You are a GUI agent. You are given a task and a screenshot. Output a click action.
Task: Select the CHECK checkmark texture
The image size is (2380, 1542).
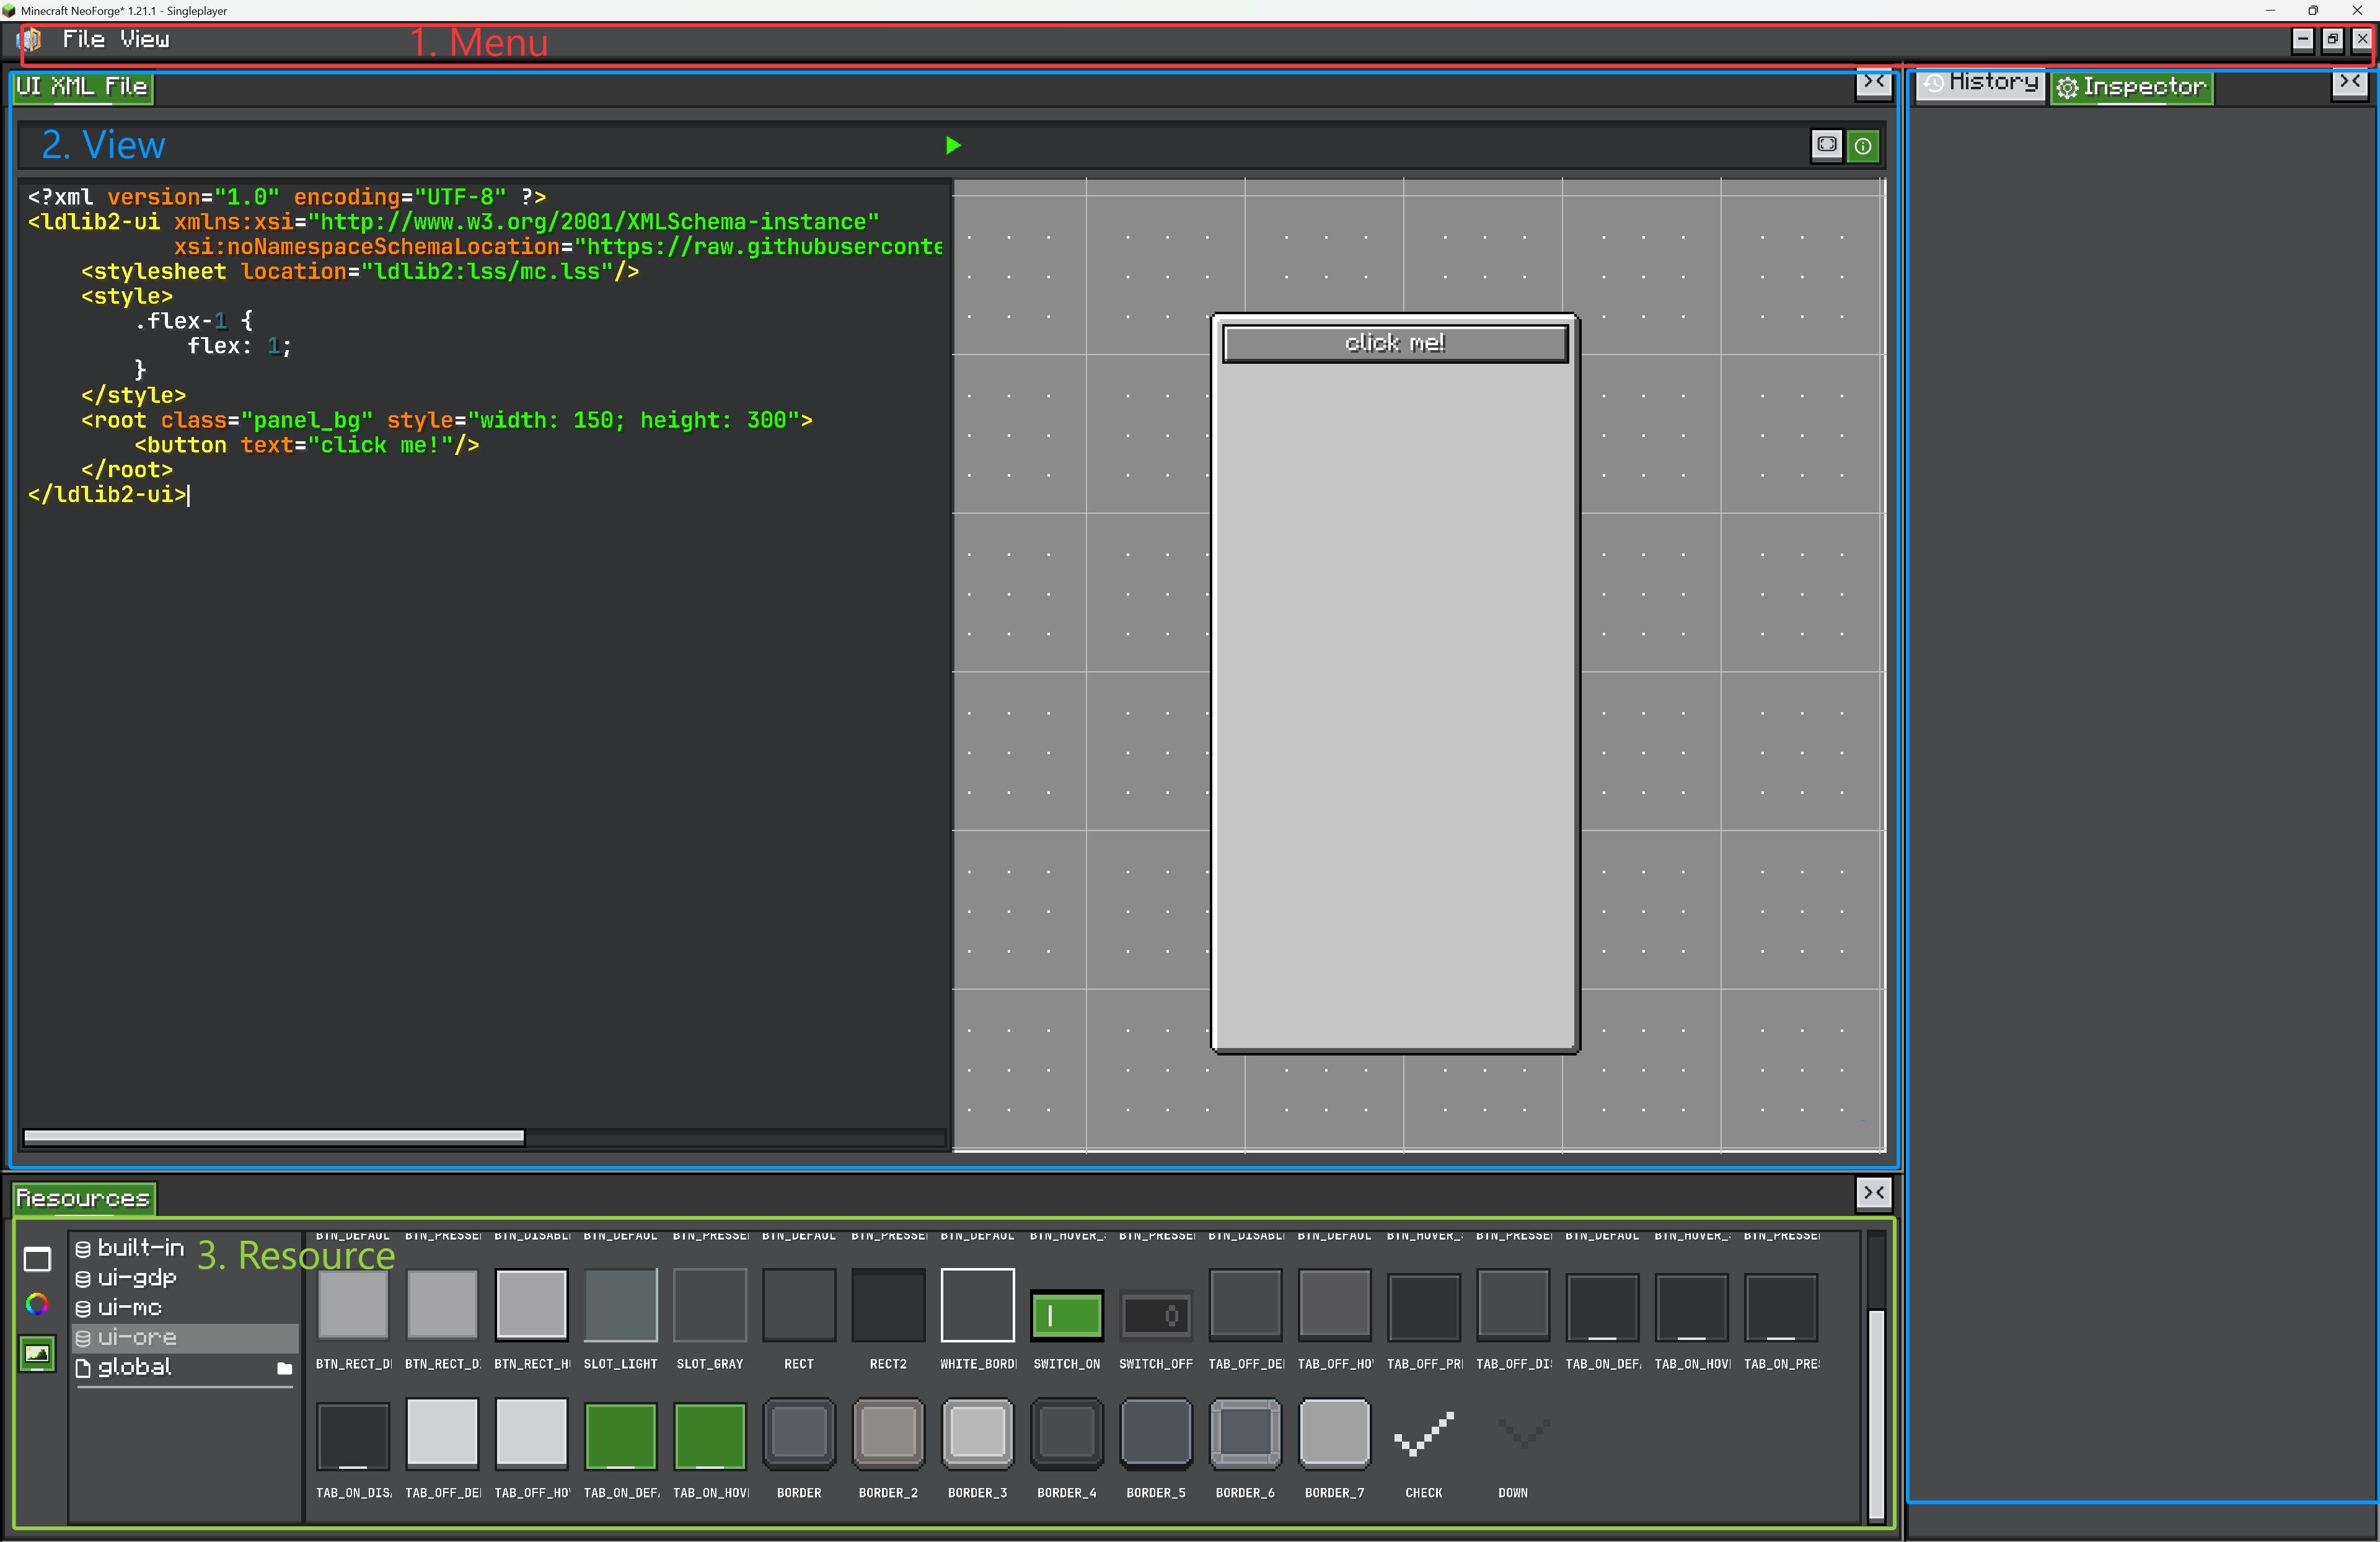(x=1423, y=1435)
